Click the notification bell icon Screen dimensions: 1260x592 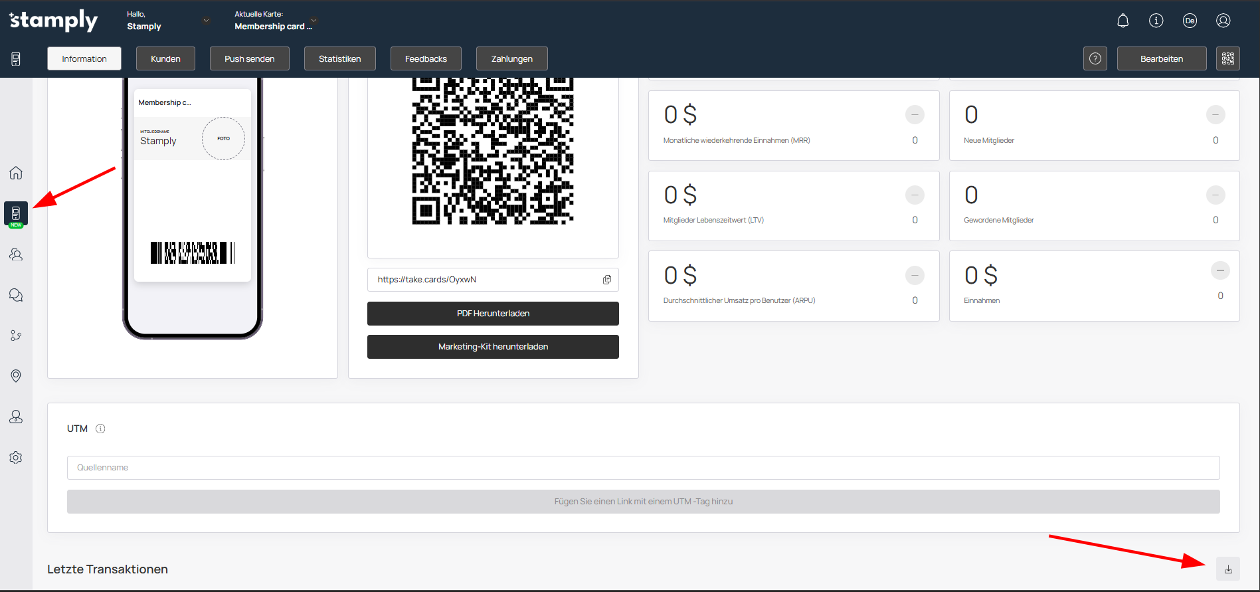tap(1123, 21)
